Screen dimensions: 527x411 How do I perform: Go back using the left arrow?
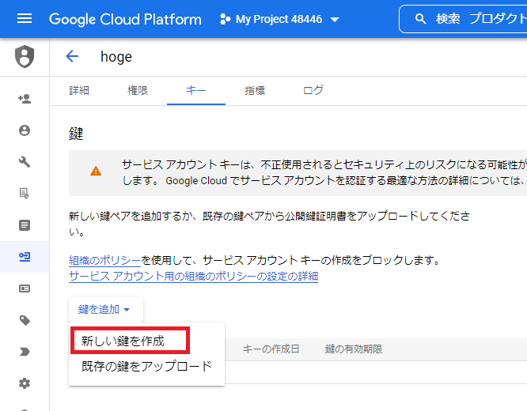point(72,56)
